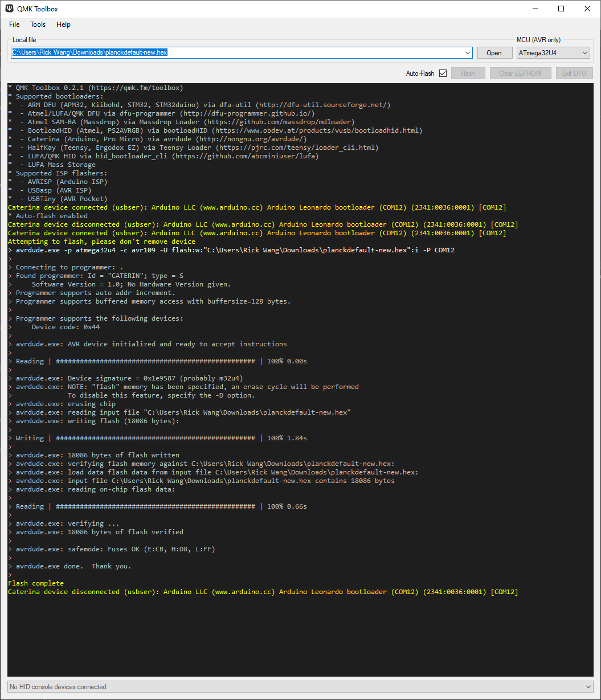
Task: Select the Writing progress bar output line
Action: tap(160, 437)
